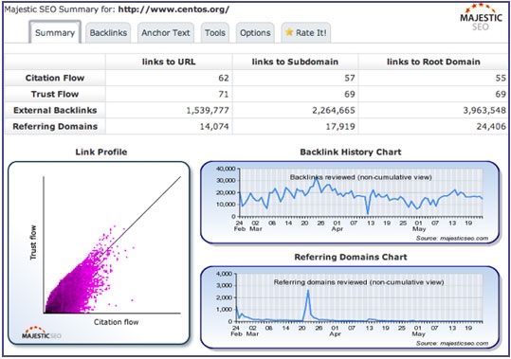Screen dimensions: 511x359
Task: Select the External Backlinks row label
Action: pyautogui.click(x=55, y=110)
